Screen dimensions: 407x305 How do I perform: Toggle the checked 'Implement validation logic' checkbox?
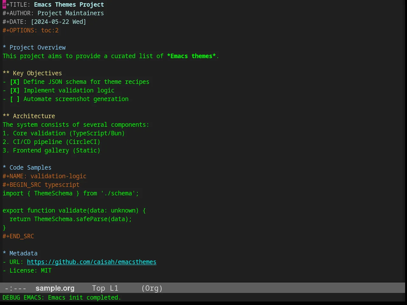[x=15, y=91]
